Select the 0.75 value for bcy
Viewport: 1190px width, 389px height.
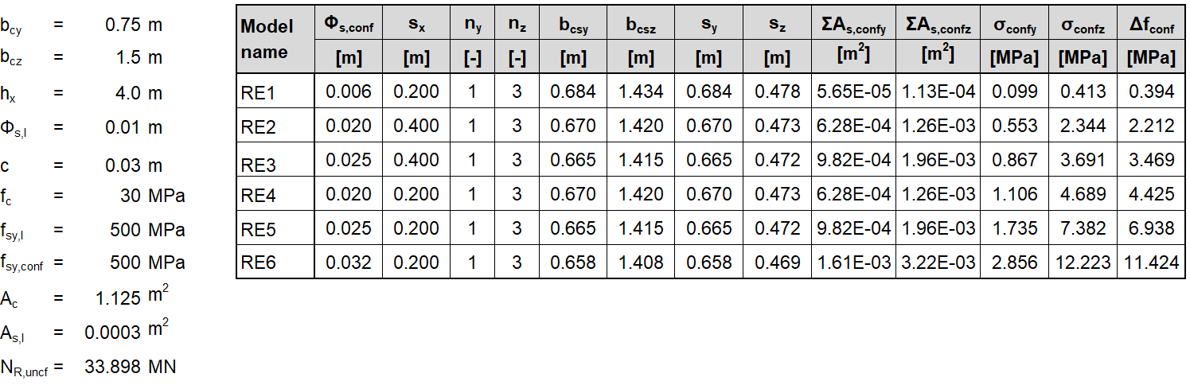click(x=123, y=25)
